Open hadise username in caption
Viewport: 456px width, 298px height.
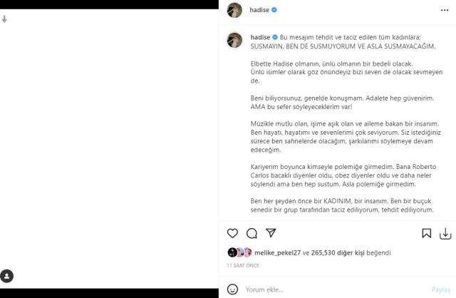tap(260, 37)
